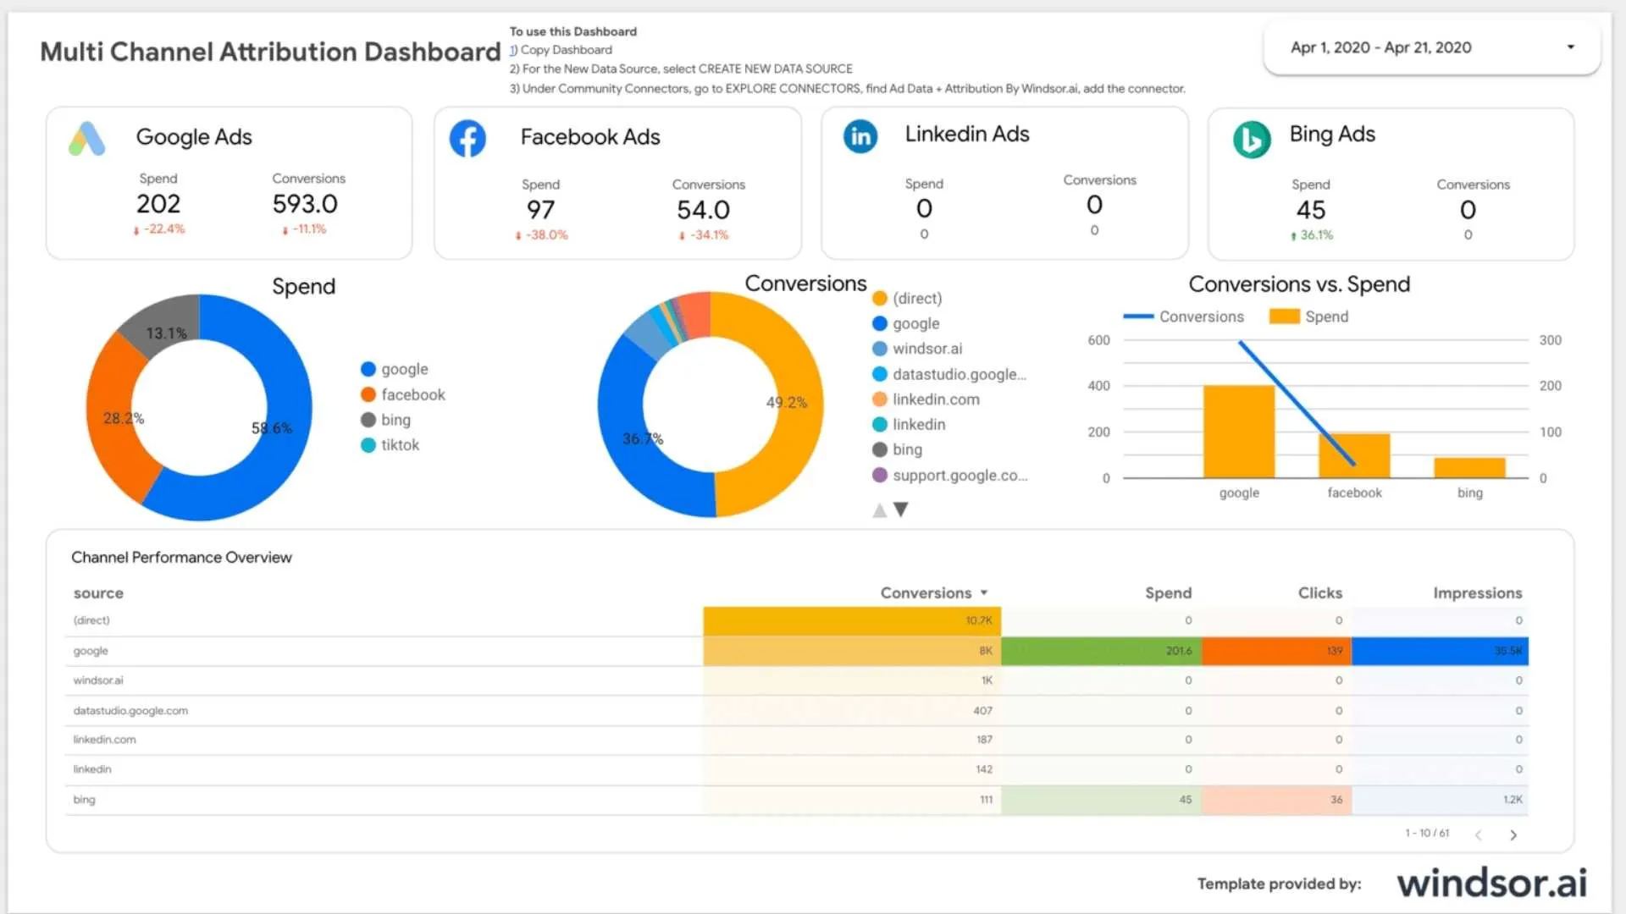Select the Channel Performance Overview header

(181, 557)
